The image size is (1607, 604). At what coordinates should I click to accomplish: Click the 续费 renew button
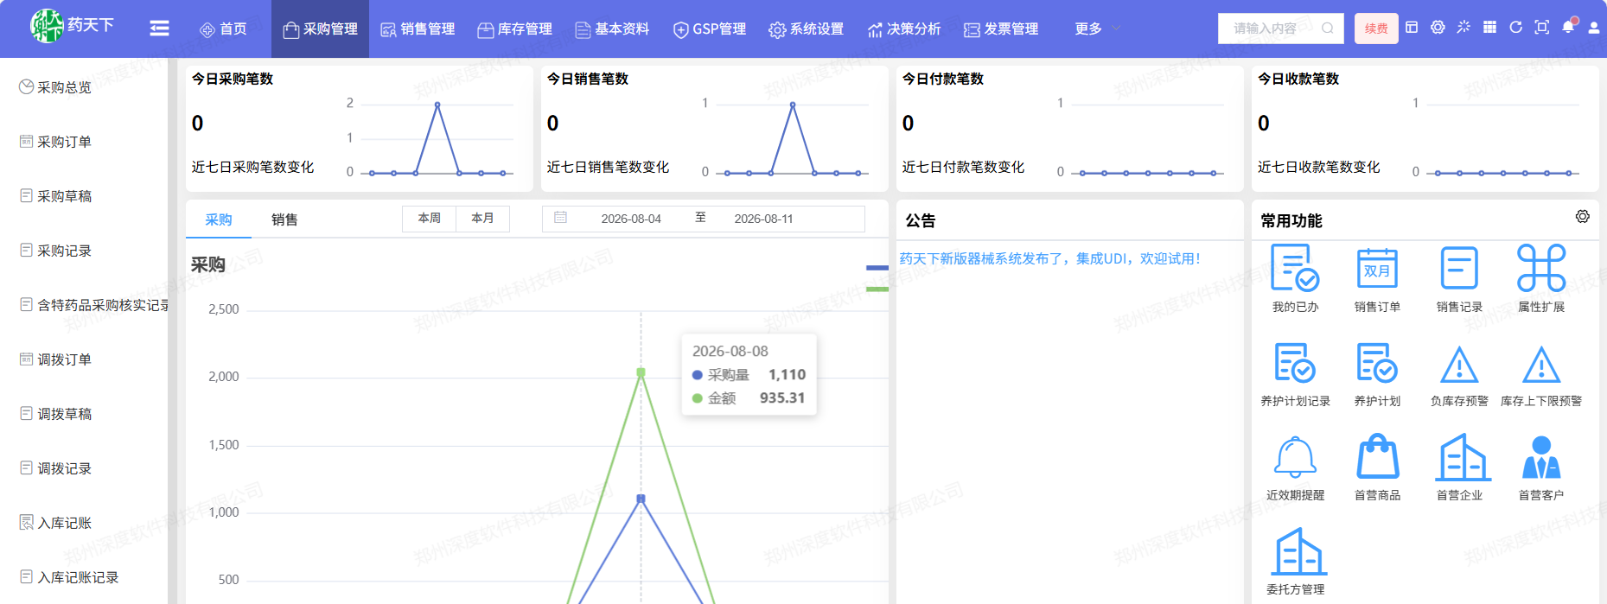(x=1376, y=29)
